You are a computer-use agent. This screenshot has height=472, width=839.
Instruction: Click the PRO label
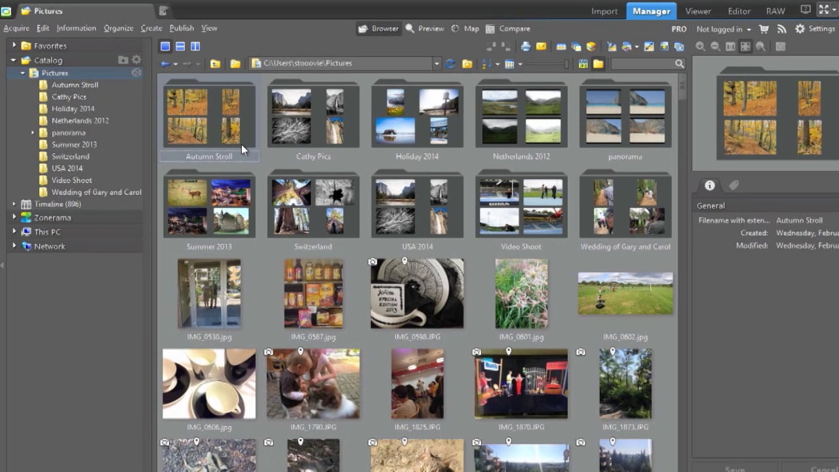point(679,29)
